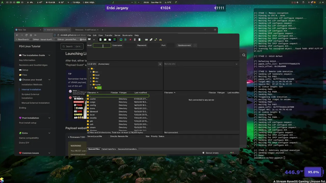
Task: Open Revisions and Southbridges sidebar link
Action: [33, 65]
